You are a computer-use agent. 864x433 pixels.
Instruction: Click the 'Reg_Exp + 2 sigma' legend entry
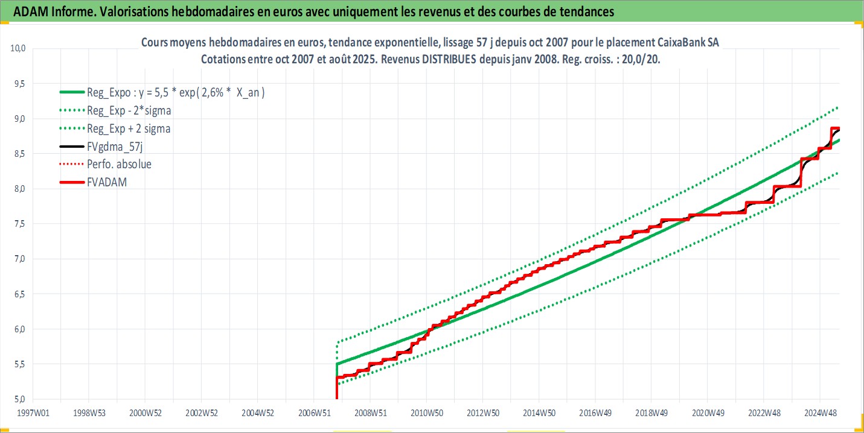pyautogui.click(x=115, y=128)
